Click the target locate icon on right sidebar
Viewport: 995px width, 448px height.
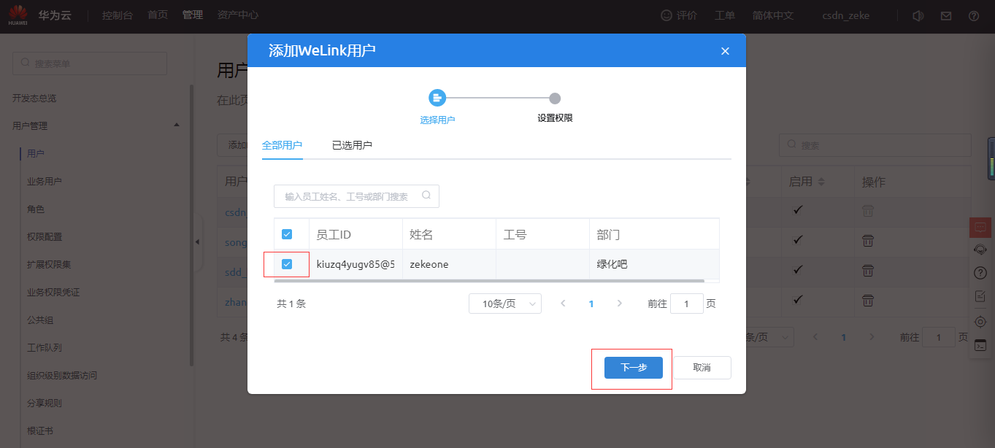tap(980, 322)
